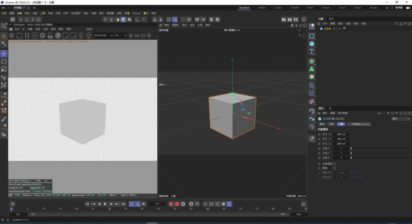Switch to the Sculpt layout tab
This screenshot has width=412, height=224.
click(x=278, y=8)
